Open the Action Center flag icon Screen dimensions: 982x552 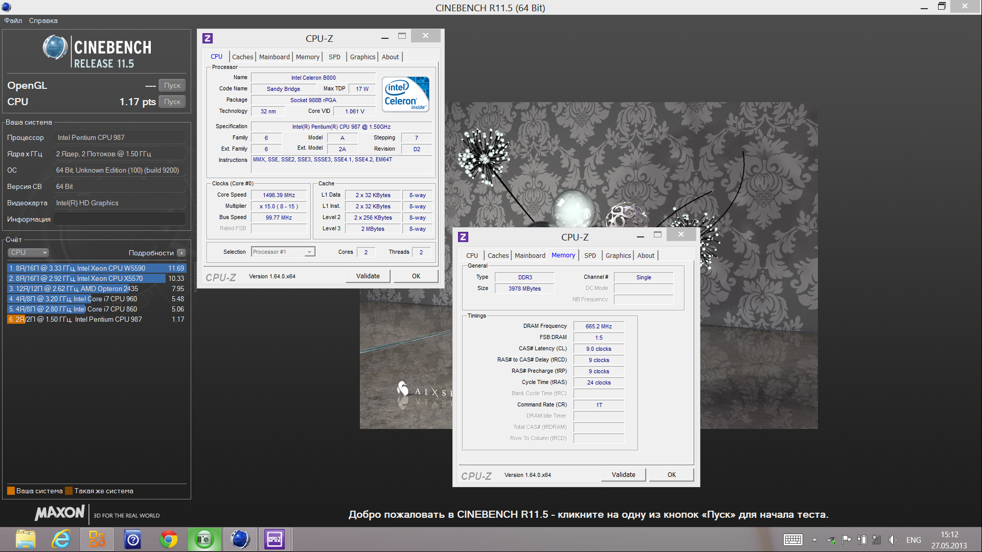[847, 540]
